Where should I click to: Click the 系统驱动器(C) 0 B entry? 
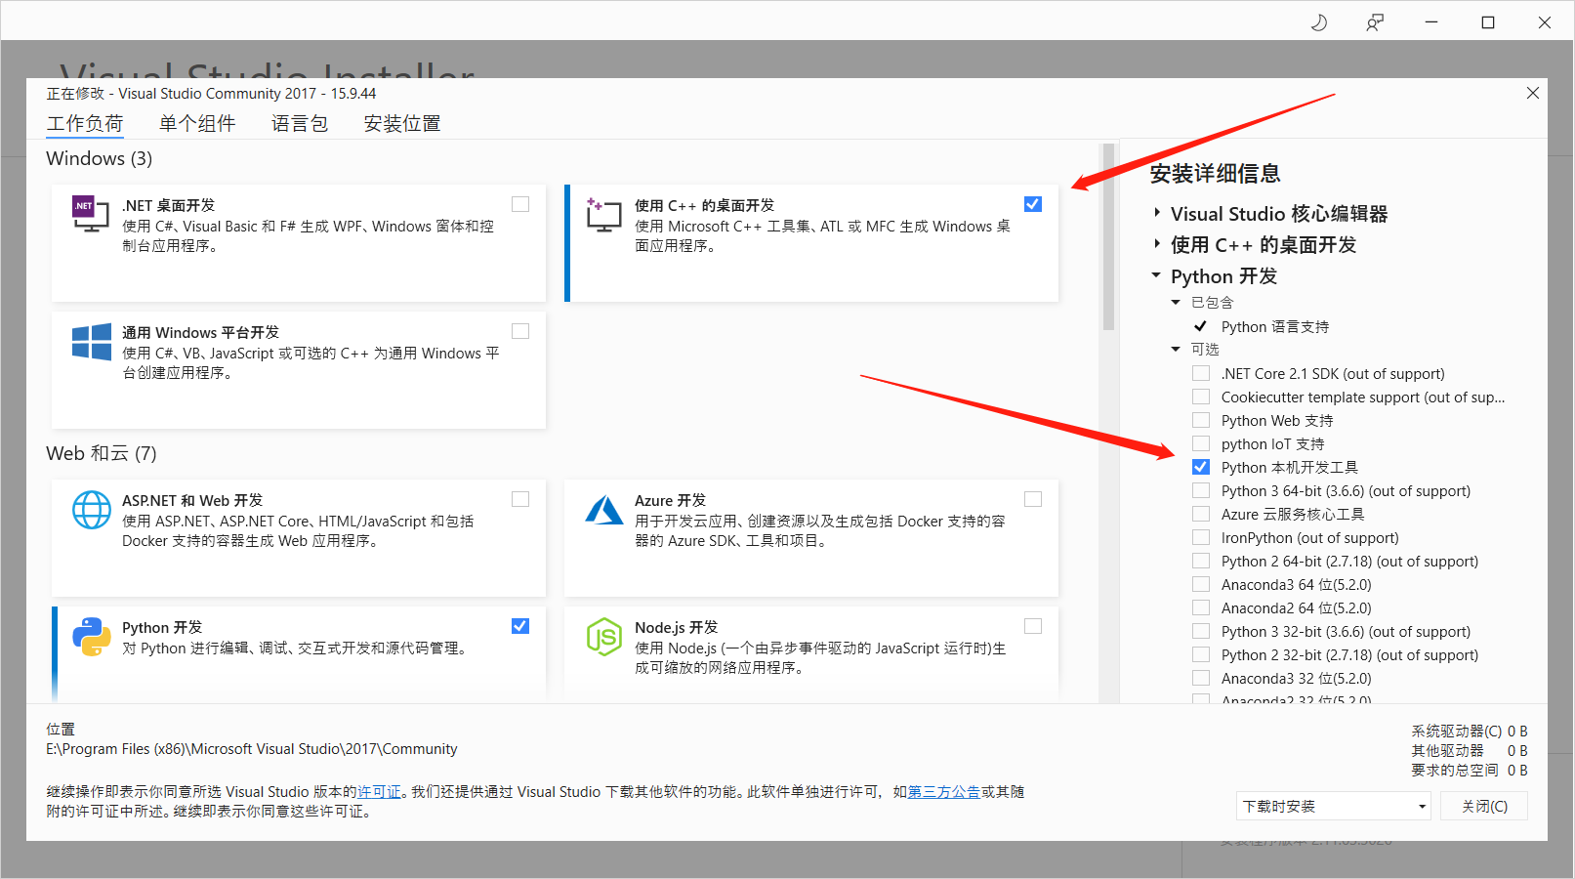pyautogui.click(x=1470, y=731)
